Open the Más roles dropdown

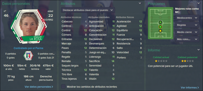coord(187,39)
